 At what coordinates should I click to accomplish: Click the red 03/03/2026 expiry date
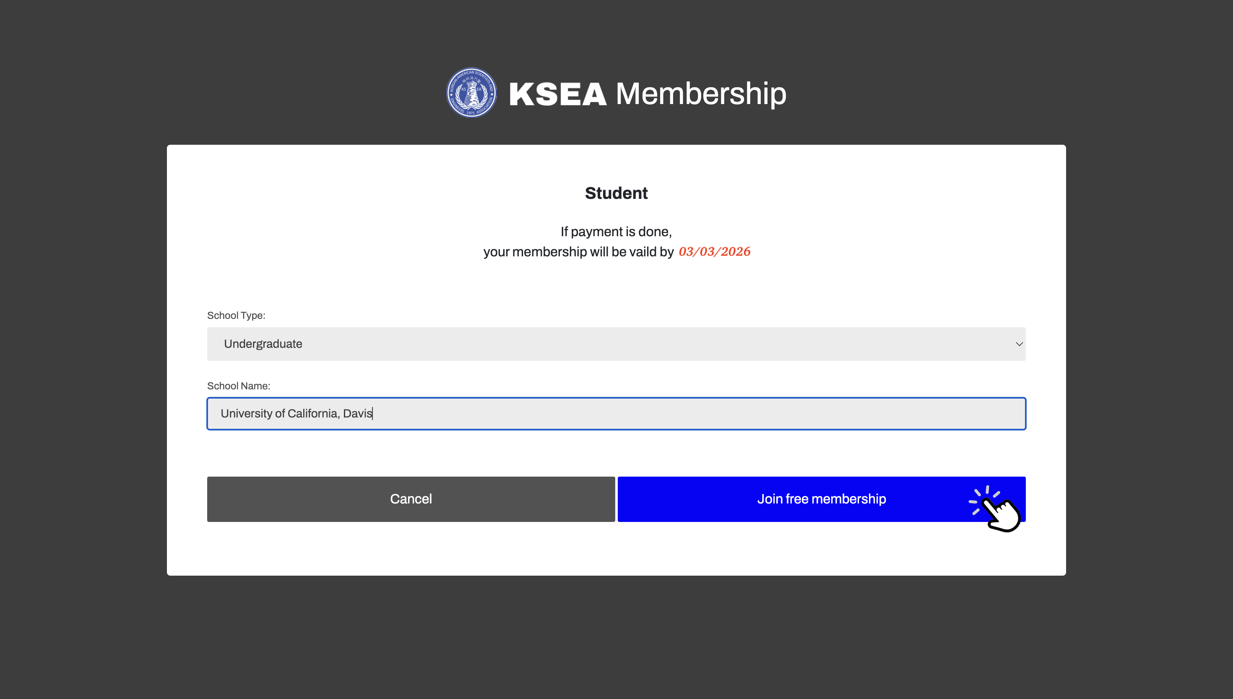pyautogui.click(x=714, y=252)
